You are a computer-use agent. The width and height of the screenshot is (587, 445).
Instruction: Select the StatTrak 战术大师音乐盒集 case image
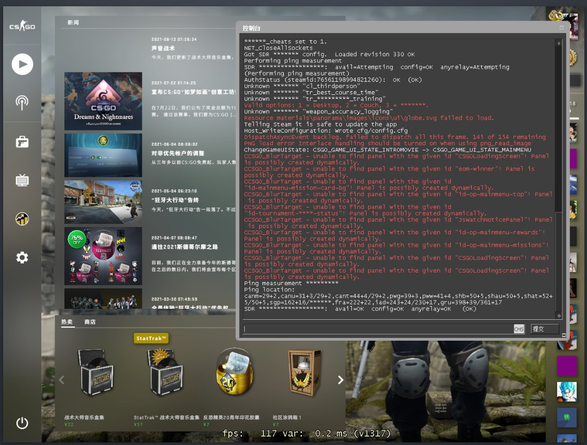tap(165, 372)
